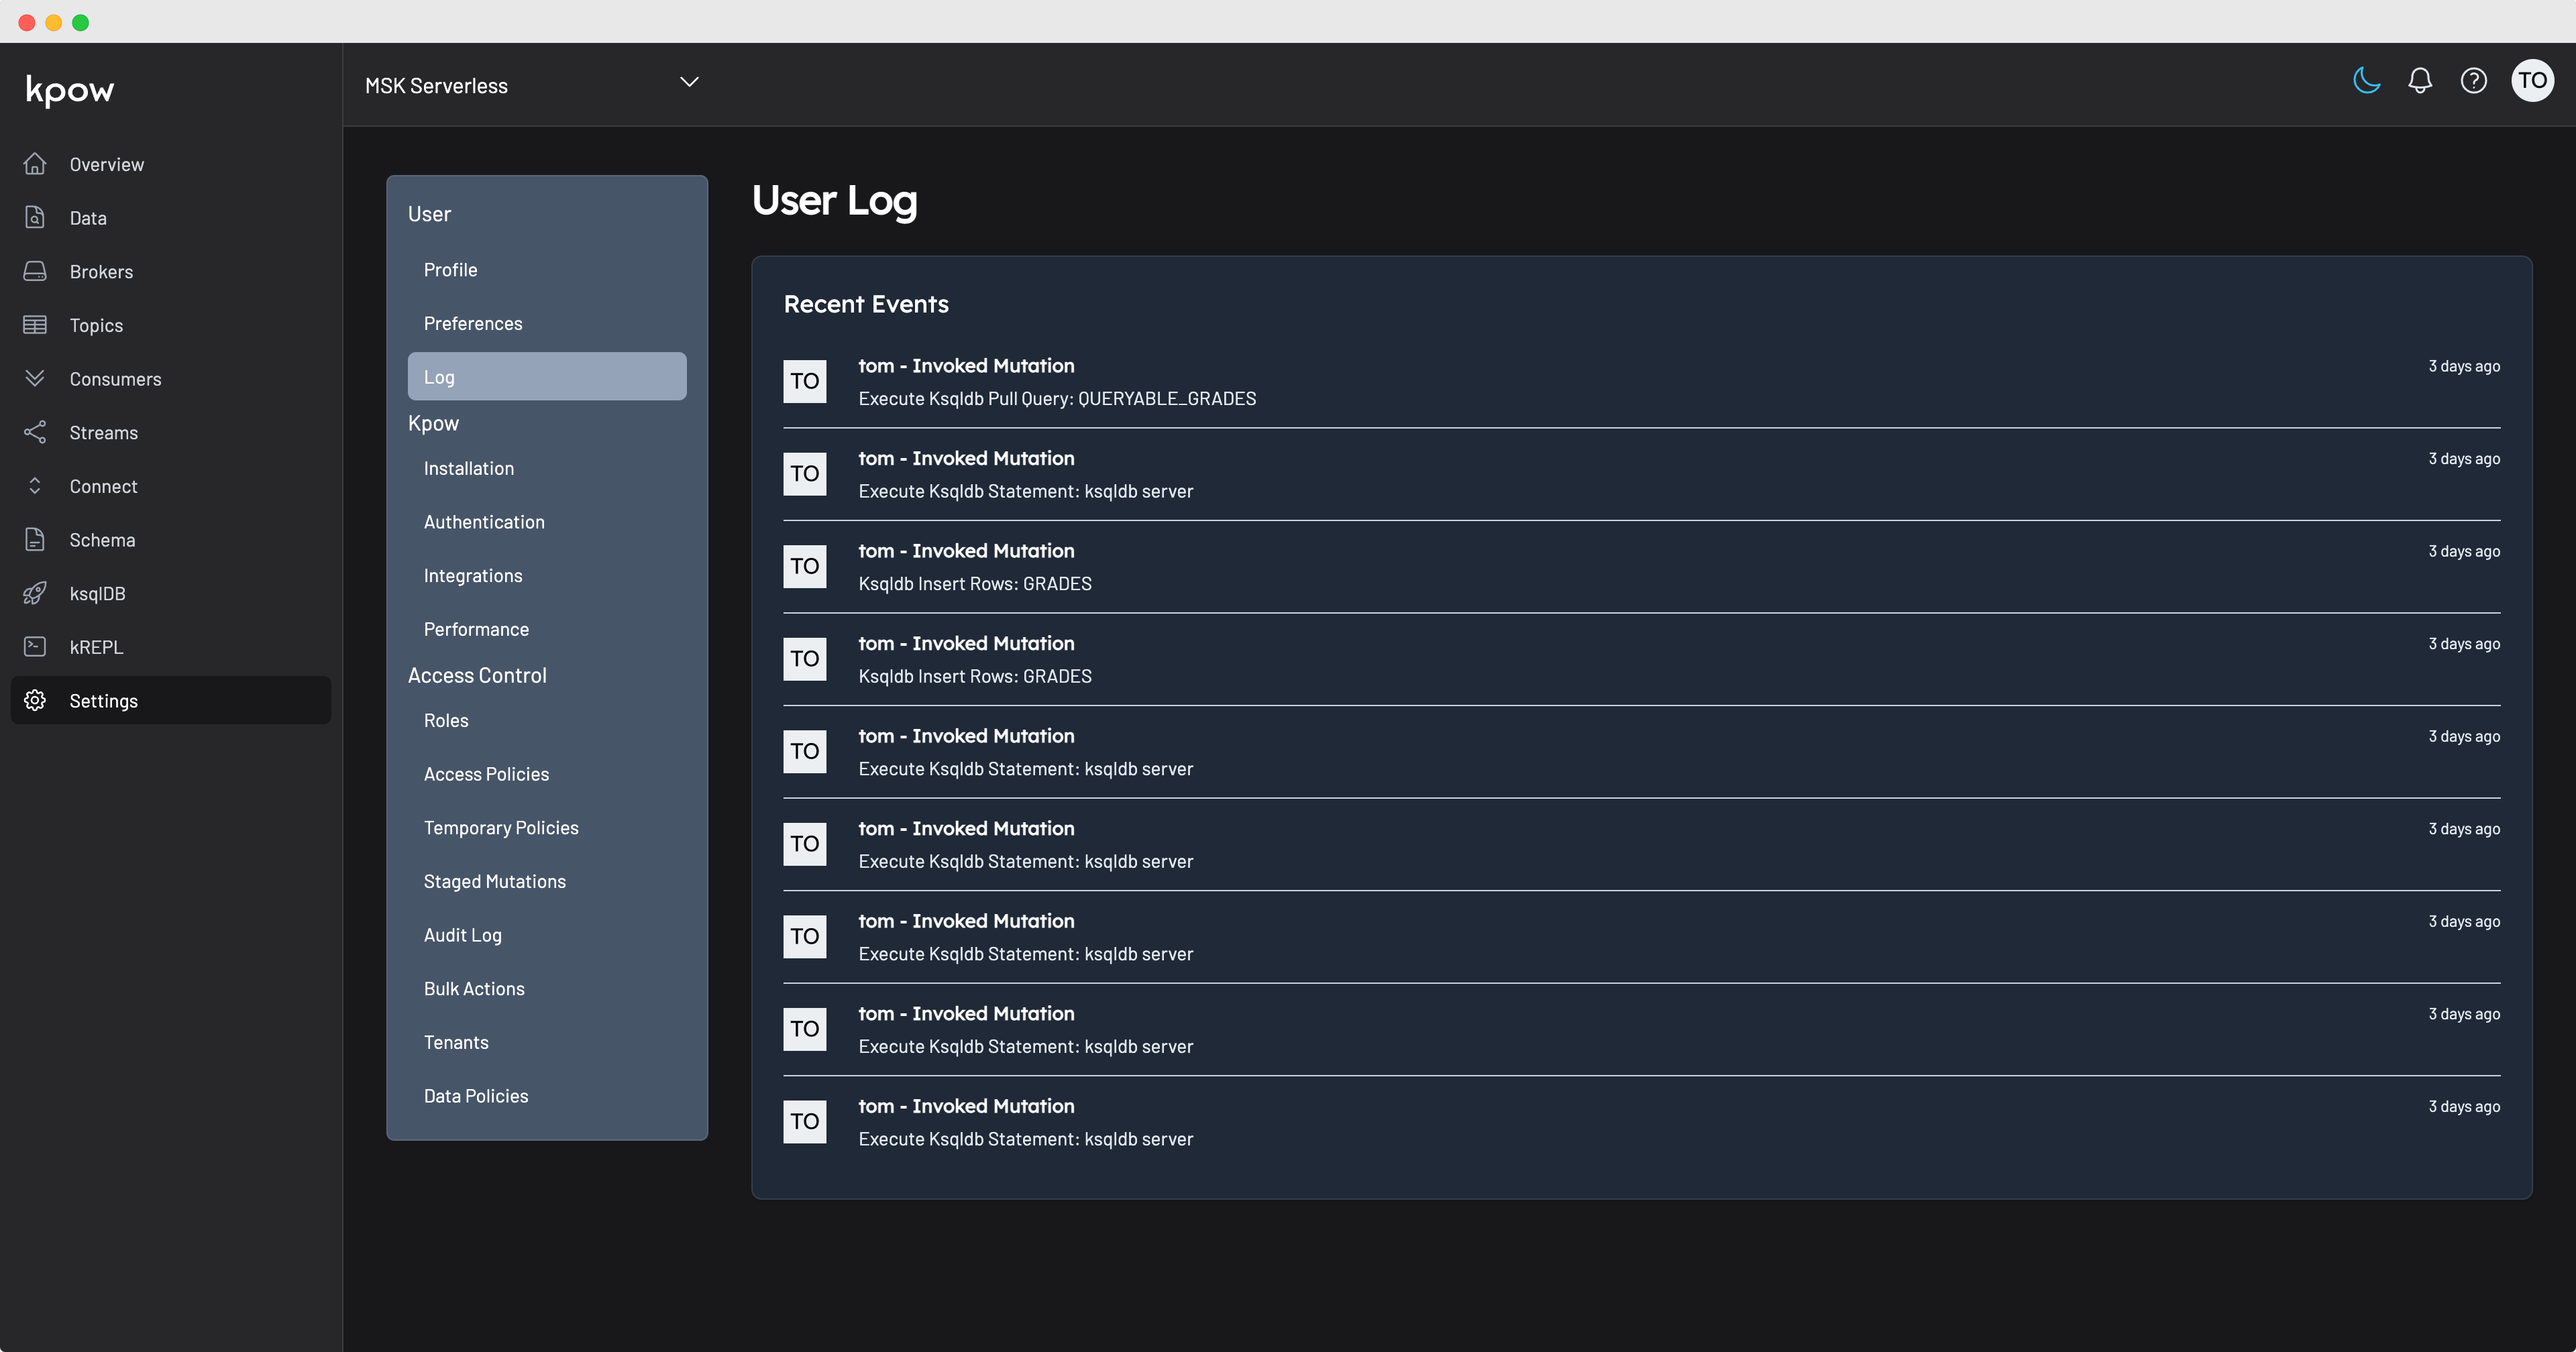Image resolution: width=2576 pixels, height=1352 pixels.
Task: Click the Brokers icon in sidebar
Action: (35, 271)
